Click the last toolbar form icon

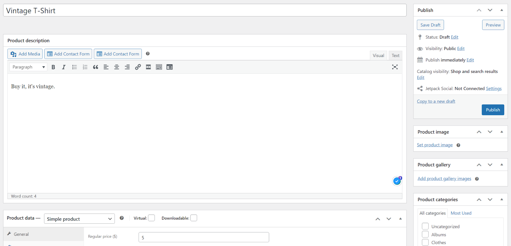169,67
